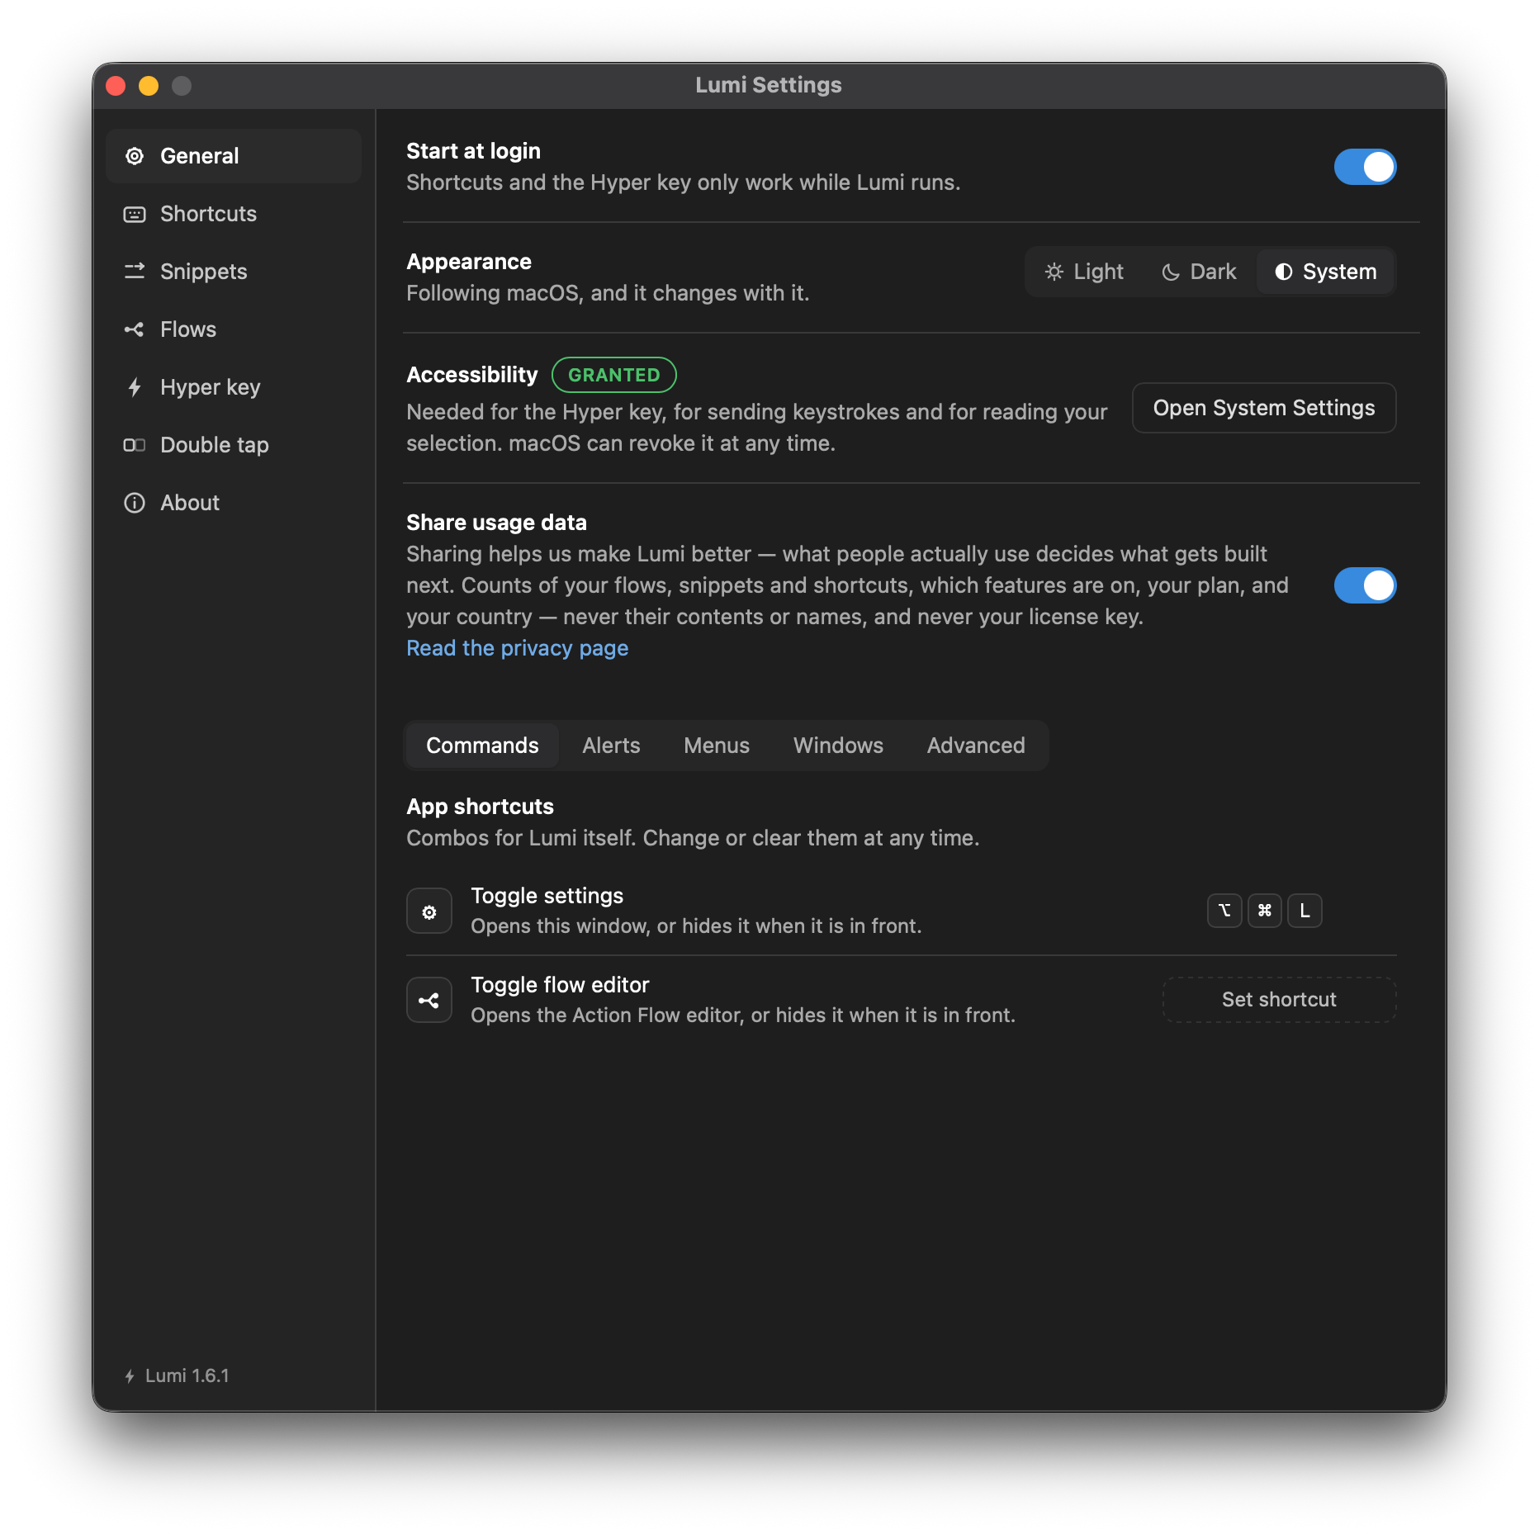The width and height of the screenshot is (1539, 1534).
Task: Switch to the Alerts tab
Action: click(611, 746)
